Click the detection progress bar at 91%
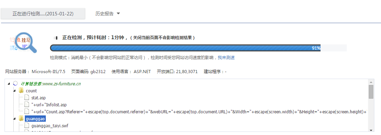This screenshot has width=381, height=135. point(185,48)
